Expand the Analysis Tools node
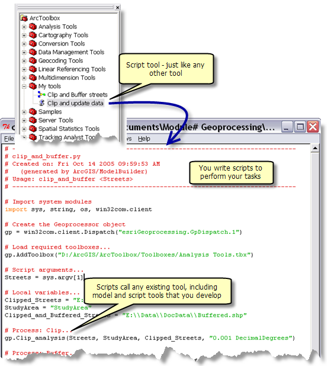The width and height of the screenshot is (331, 366). (x=24, y=27)
